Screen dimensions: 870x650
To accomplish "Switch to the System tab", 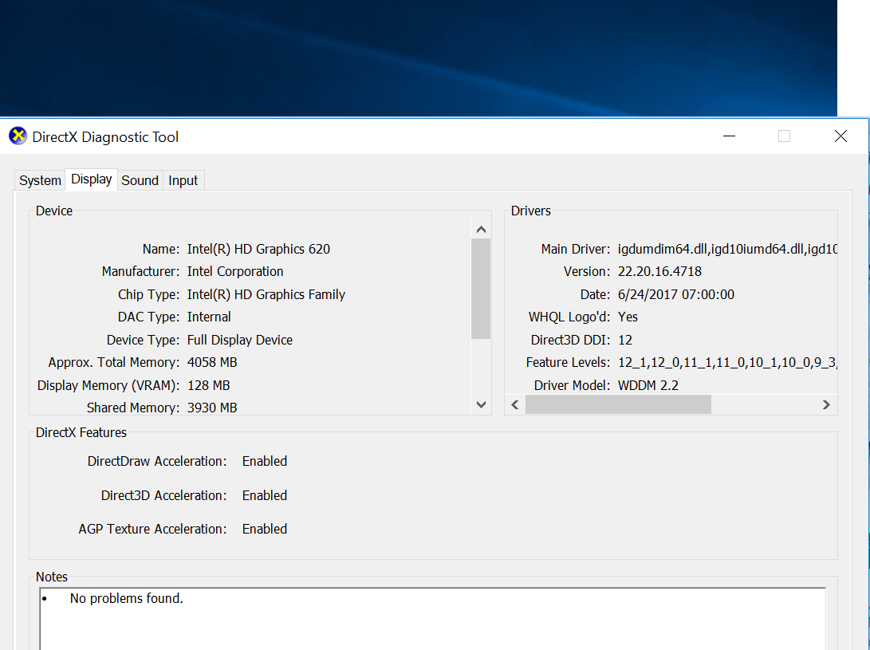I will click(x=40, y=180).
